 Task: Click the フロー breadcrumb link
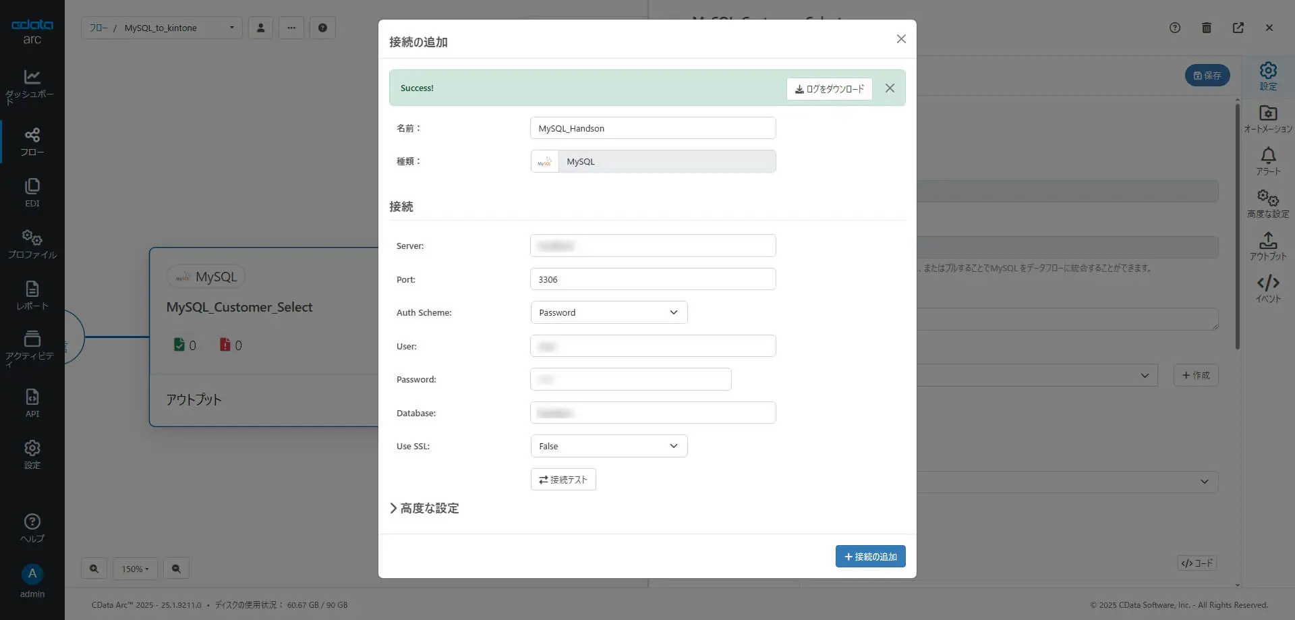click(98, 28)
